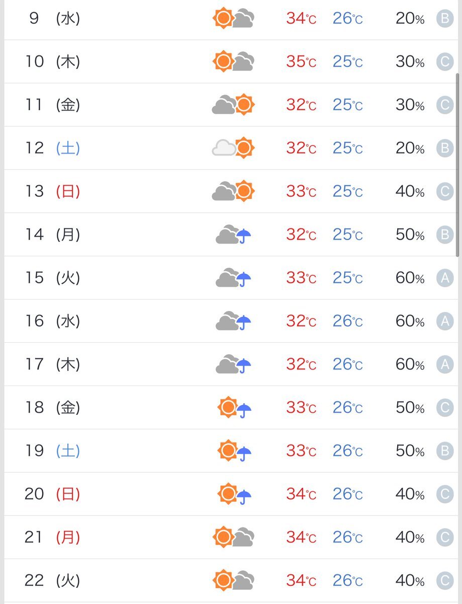Click the reliability B badge for day 9
Viewport: 462px width, 604px height.
445,19
